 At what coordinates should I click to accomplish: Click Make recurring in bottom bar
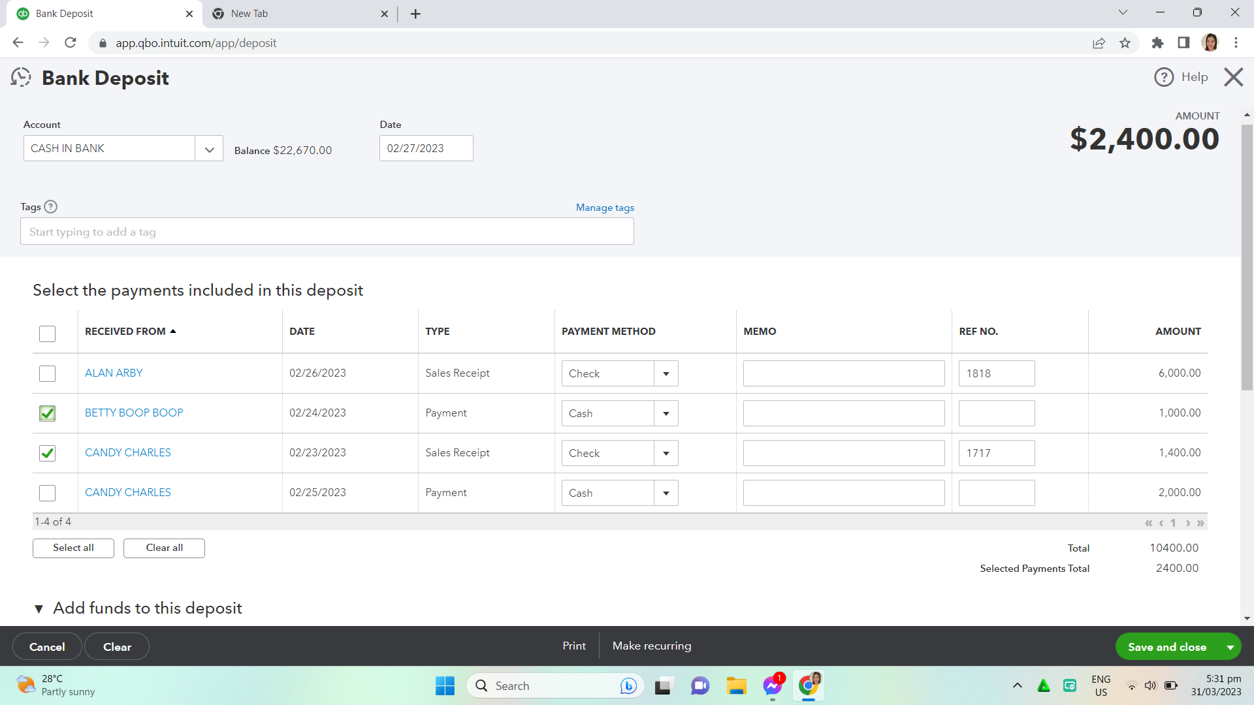pos(651,646)
